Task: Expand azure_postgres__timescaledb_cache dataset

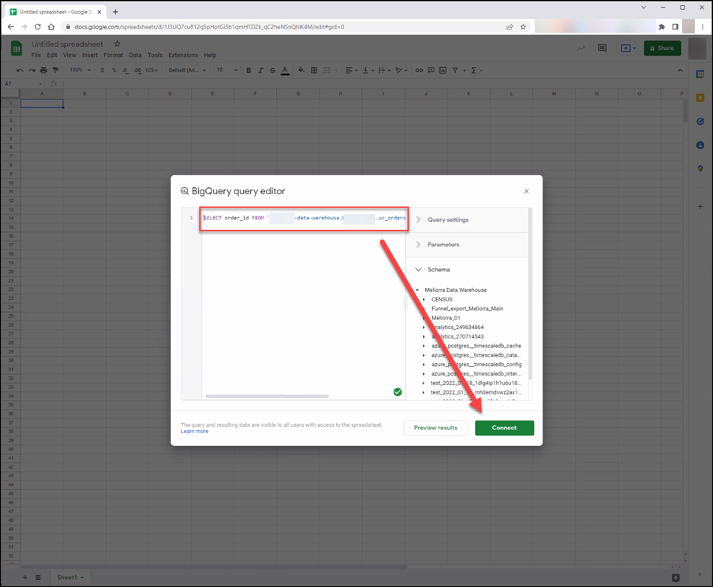Action: [424, 346]
